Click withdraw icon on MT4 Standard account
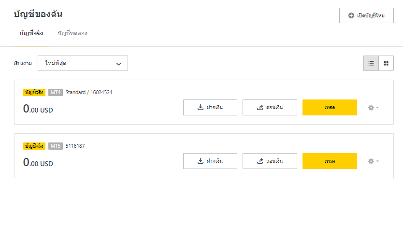Screen dimensions: 403x226 [x=260, y=107]
